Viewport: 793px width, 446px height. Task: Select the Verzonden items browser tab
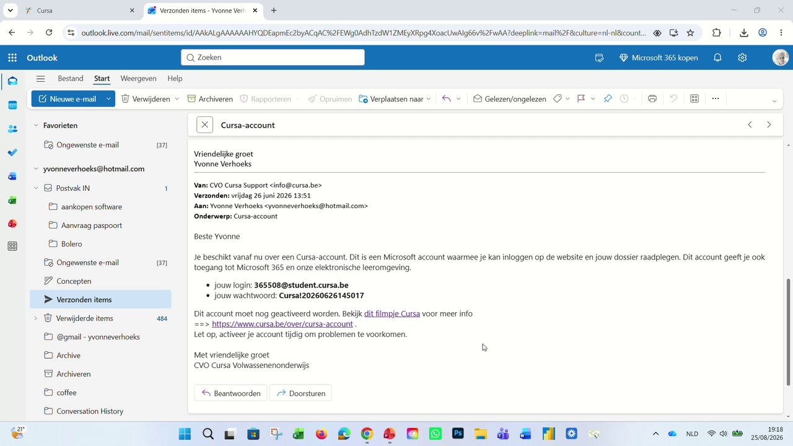pos(203,11)
